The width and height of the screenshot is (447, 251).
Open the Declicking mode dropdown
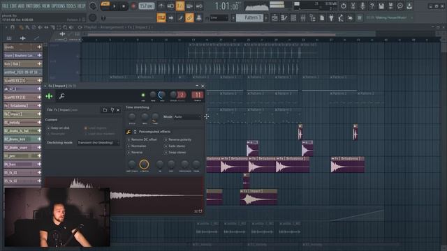(x=98, y=142)
